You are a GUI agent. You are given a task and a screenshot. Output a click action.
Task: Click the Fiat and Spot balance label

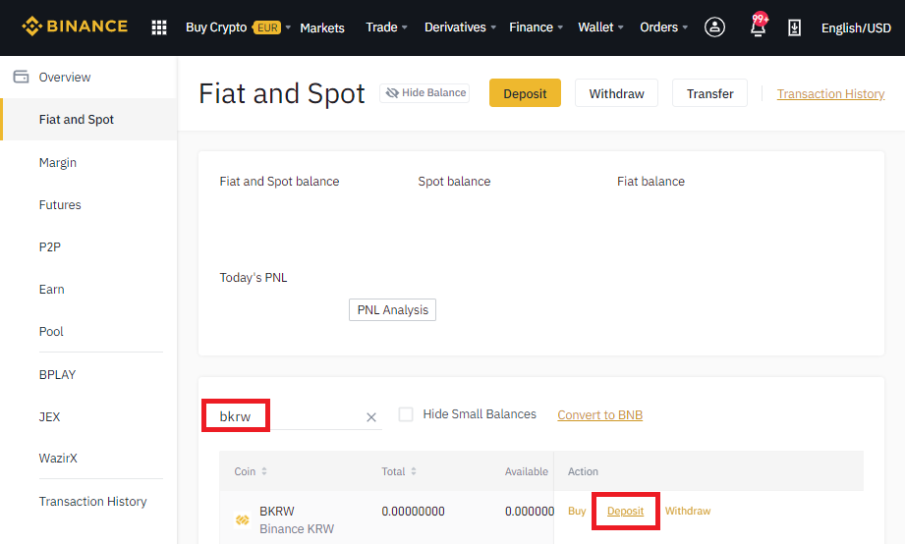pos(279,181)
